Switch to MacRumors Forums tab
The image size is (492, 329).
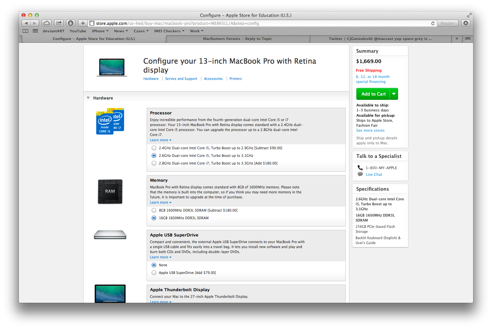pyautogui.click(x=238, y=39)
